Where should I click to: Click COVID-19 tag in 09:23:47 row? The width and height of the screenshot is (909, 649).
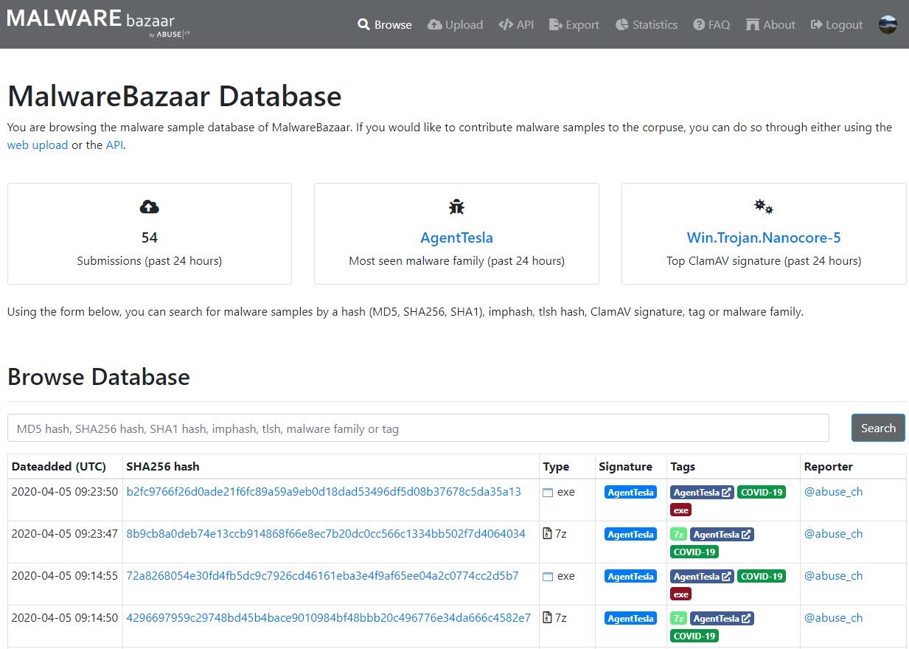694,552
